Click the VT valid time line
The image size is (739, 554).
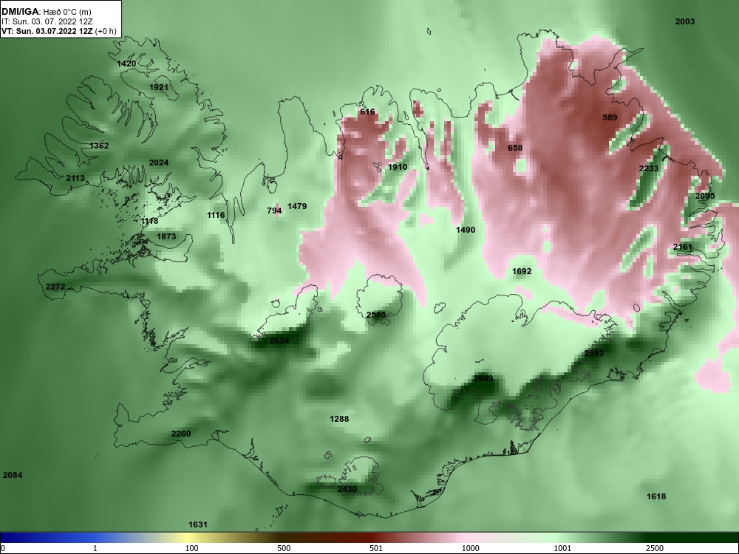tap(59, 31)
